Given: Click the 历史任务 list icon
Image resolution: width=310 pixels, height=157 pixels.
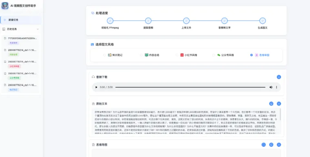Looking at the screenshot, I should [4, 29].
